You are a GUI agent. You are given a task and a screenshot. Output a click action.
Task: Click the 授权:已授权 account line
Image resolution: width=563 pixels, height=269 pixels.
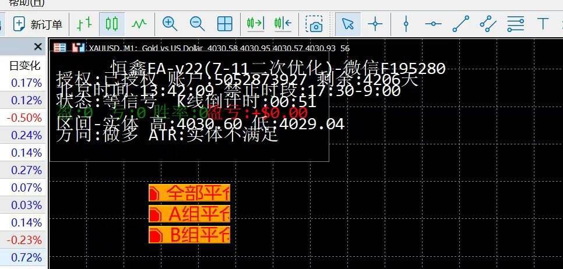237,79
